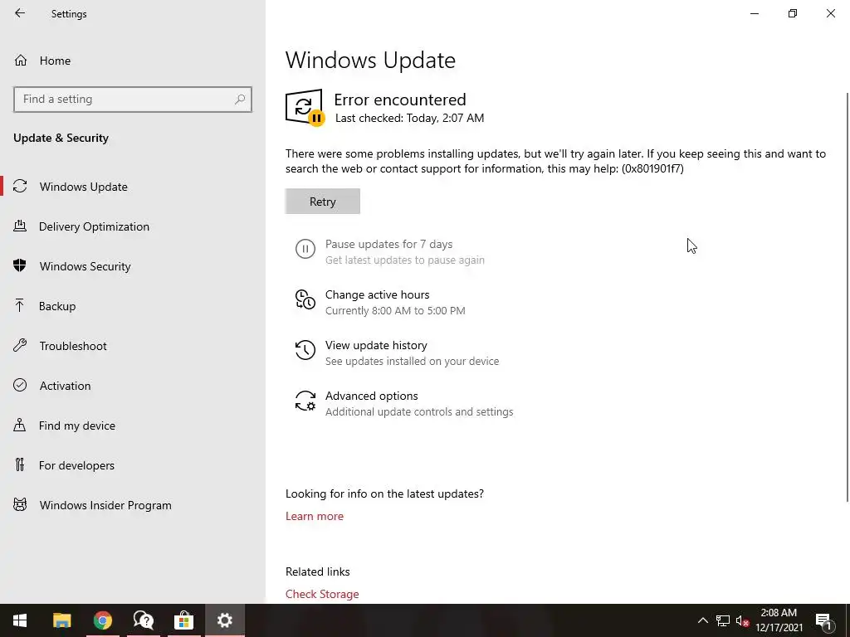This screenshot has width=850, height=637.
Task: Click the advanced options gear-sync icon
Action: [305, 401]
